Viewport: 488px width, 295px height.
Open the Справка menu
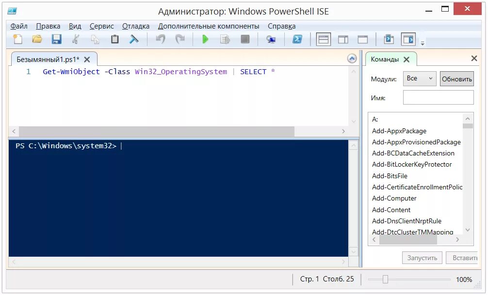(282, 26)
